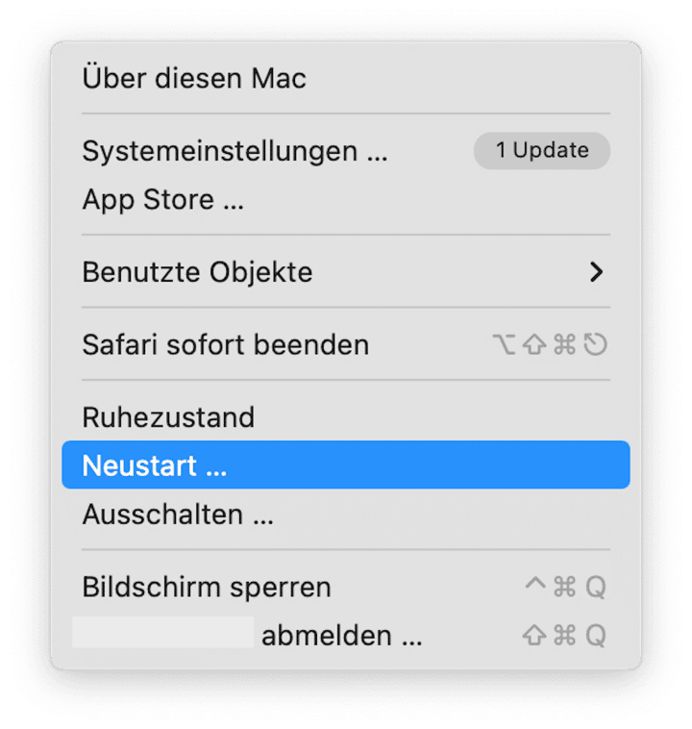The height and width of the screenshot is (729, 692).
Task: Select the highlighted Neustart entry
Action: coord(346,465)
